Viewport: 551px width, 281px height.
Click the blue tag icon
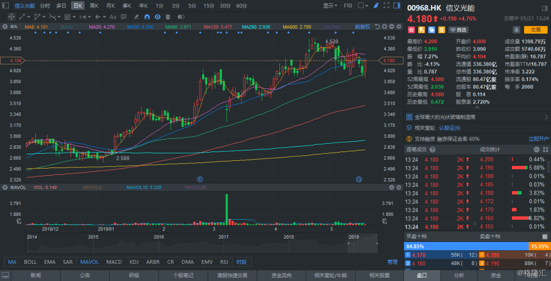431,30
